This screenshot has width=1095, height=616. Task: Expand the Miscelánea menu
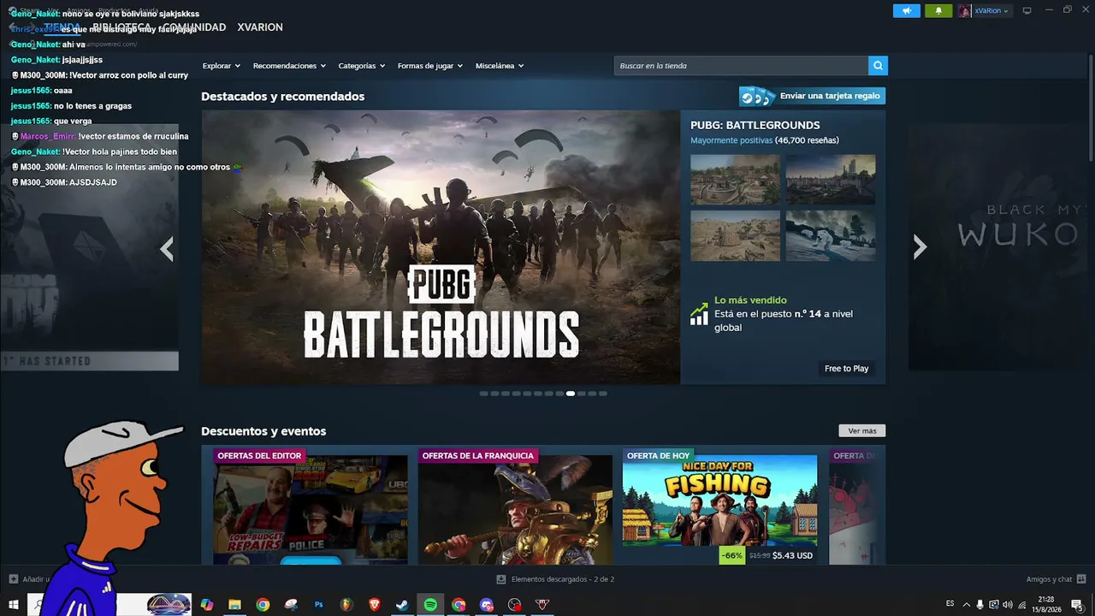500,66
